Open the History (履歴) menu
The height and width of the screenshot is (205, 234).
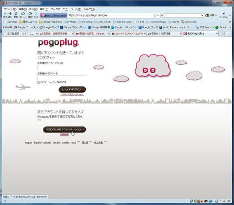click(44, 9)
